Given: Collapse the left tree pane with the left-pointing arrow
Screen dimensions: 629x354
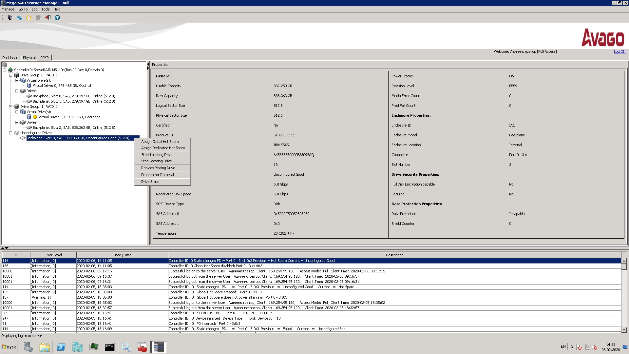Looking at the screenshot, I should click(x=148, y=64).
